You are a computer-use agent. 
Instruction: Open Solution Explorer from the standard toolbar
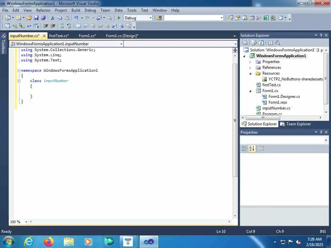tap(230, 18)
